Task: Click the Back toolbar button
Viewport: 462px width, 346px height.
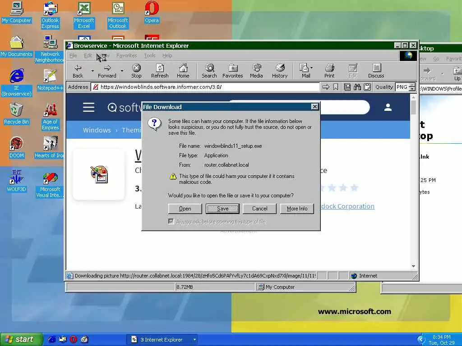Action: (x=78, y=71)
